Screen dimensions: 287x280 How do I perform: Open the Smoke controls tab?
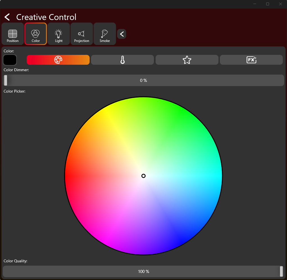coord(105,34)
